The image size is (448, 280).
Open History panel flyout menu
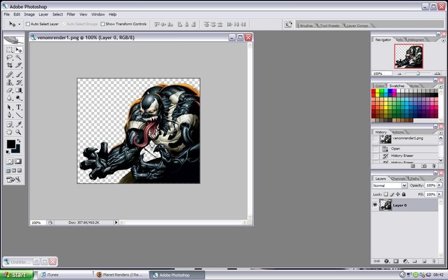(x=441, y=133)
